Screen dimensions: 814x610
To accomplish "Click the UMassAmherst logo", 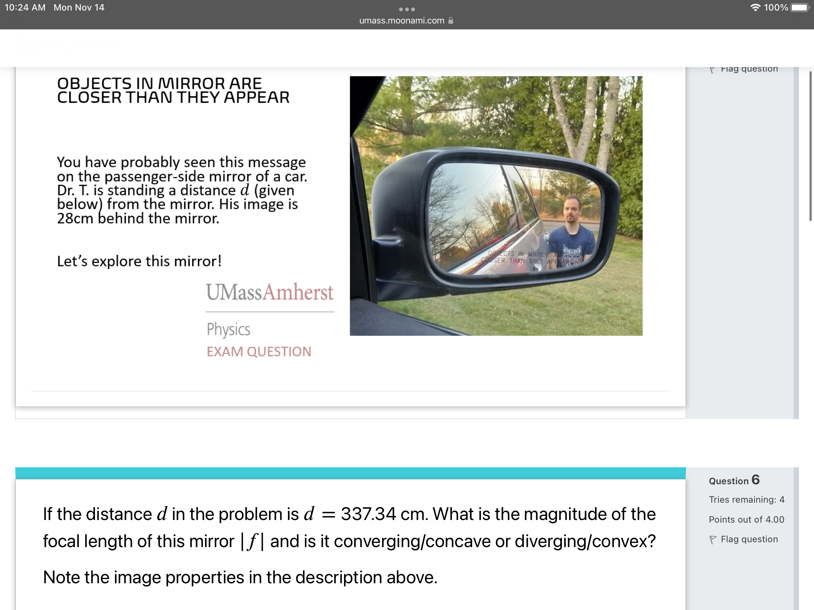I will point(269,292).
